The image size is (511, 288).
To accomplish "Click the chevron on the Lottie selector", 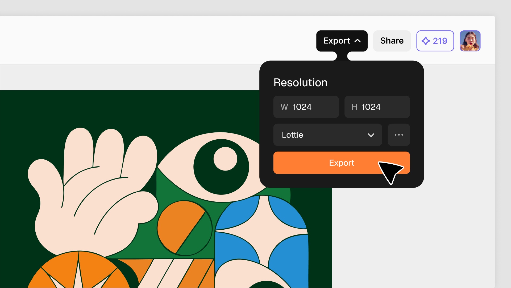I will 371,135.
